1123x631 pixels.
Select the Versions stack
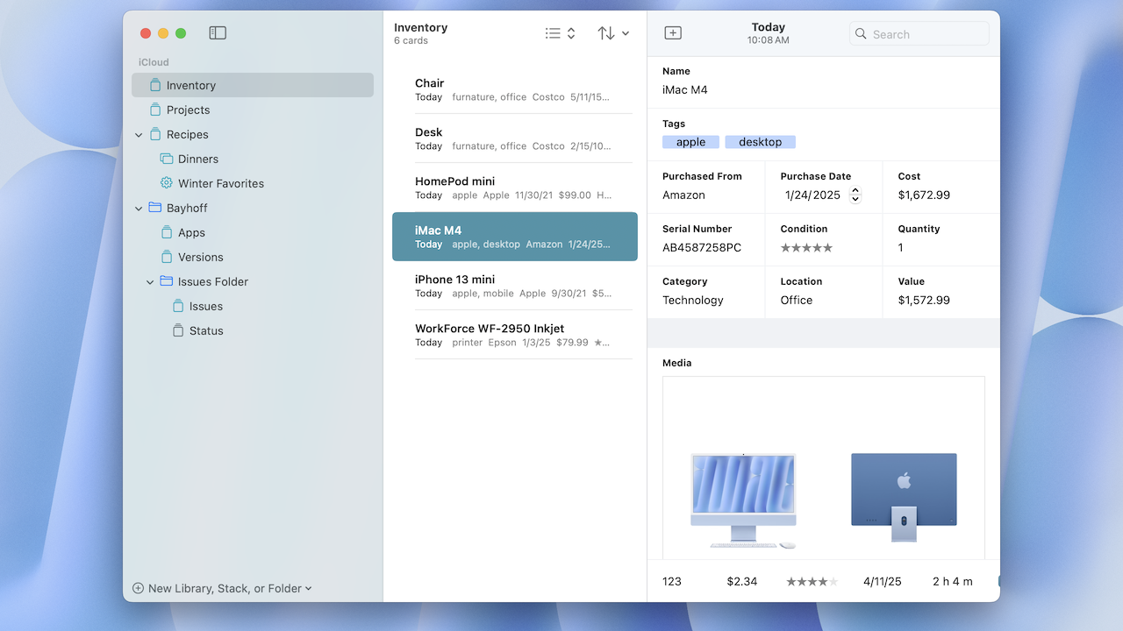point(253,257)
